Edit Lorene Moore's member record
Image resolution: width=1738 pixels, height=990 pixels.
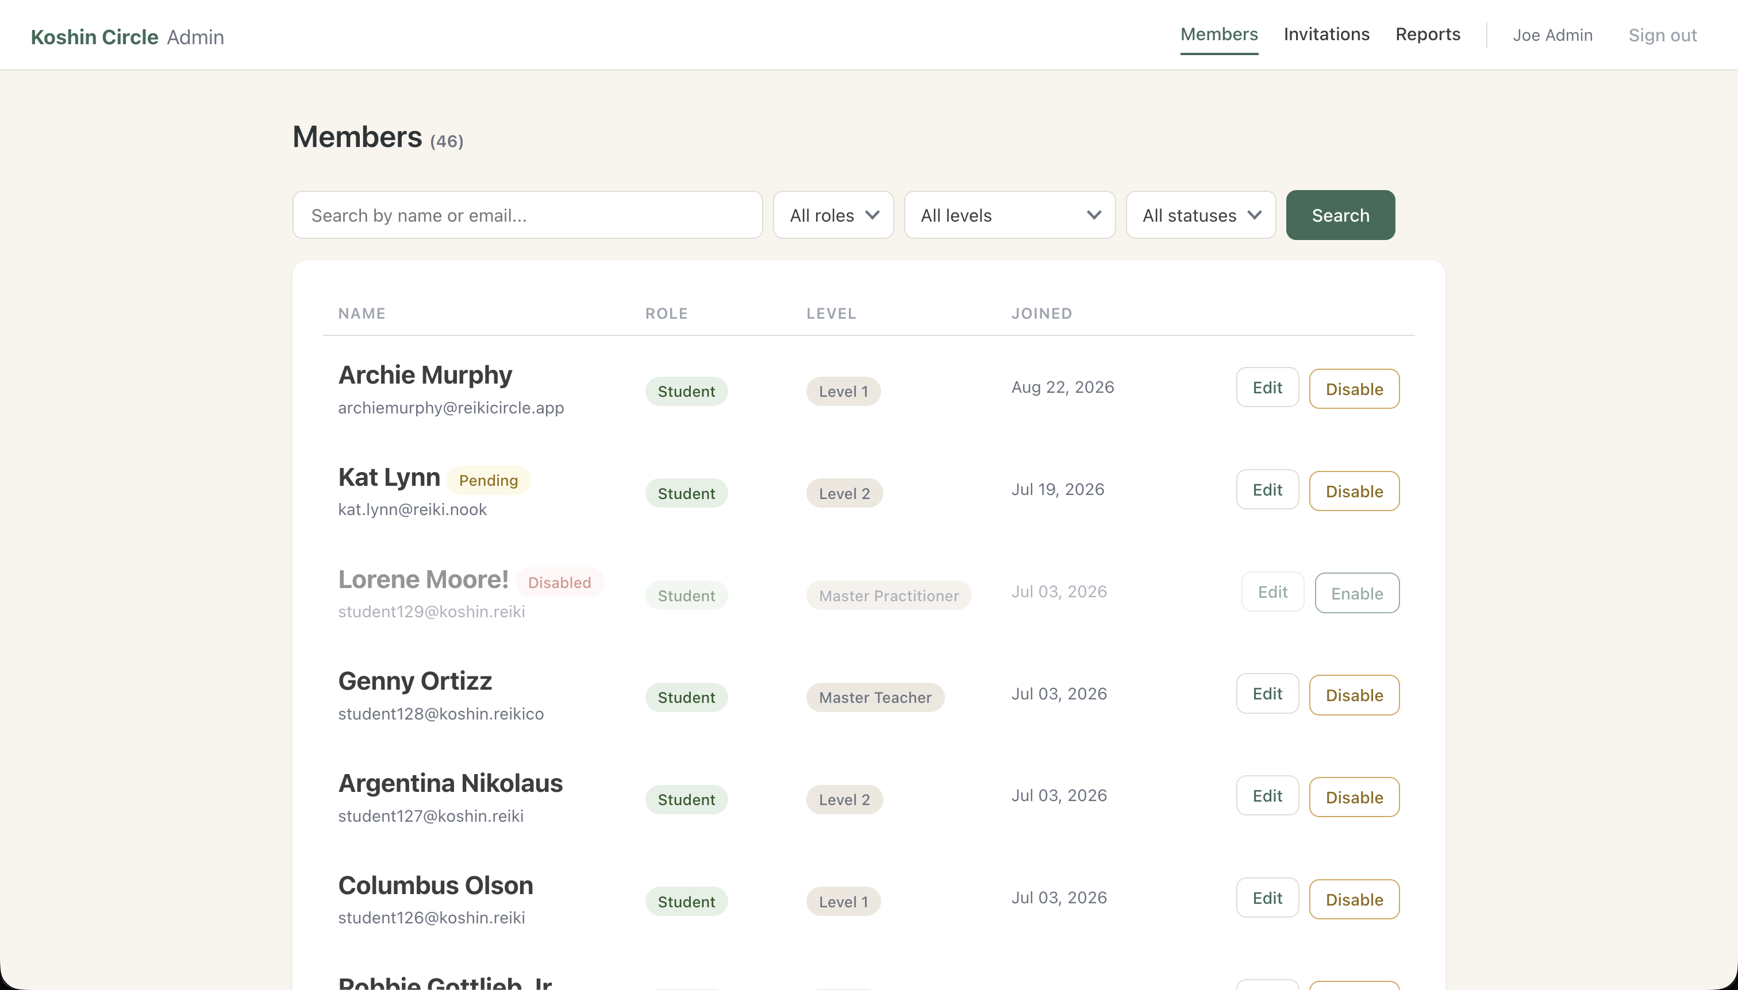[x=1272, y=591]
